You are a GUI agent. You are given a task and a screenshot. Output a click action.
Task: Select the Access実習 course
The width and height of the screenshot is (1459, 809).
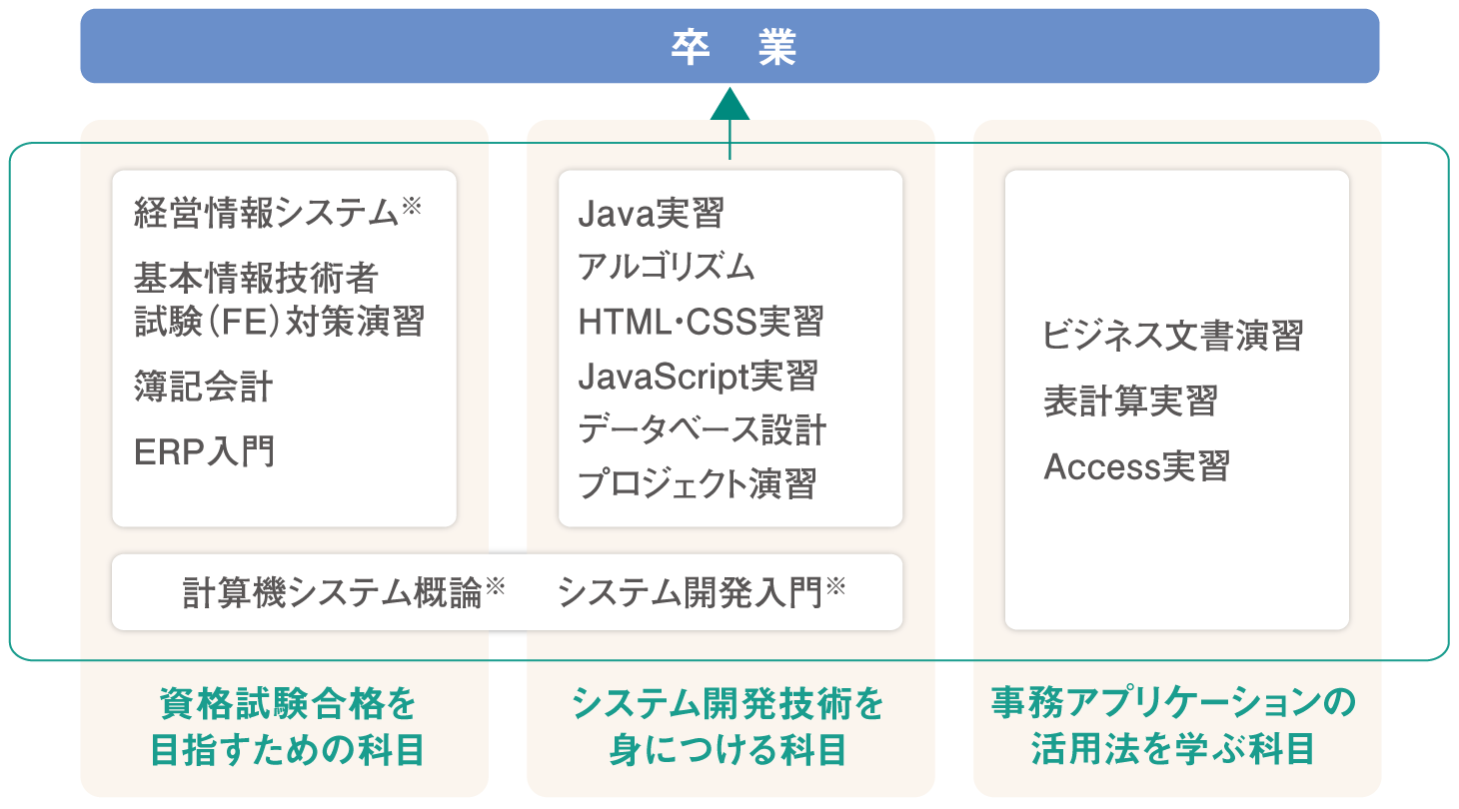[1136, 466]
